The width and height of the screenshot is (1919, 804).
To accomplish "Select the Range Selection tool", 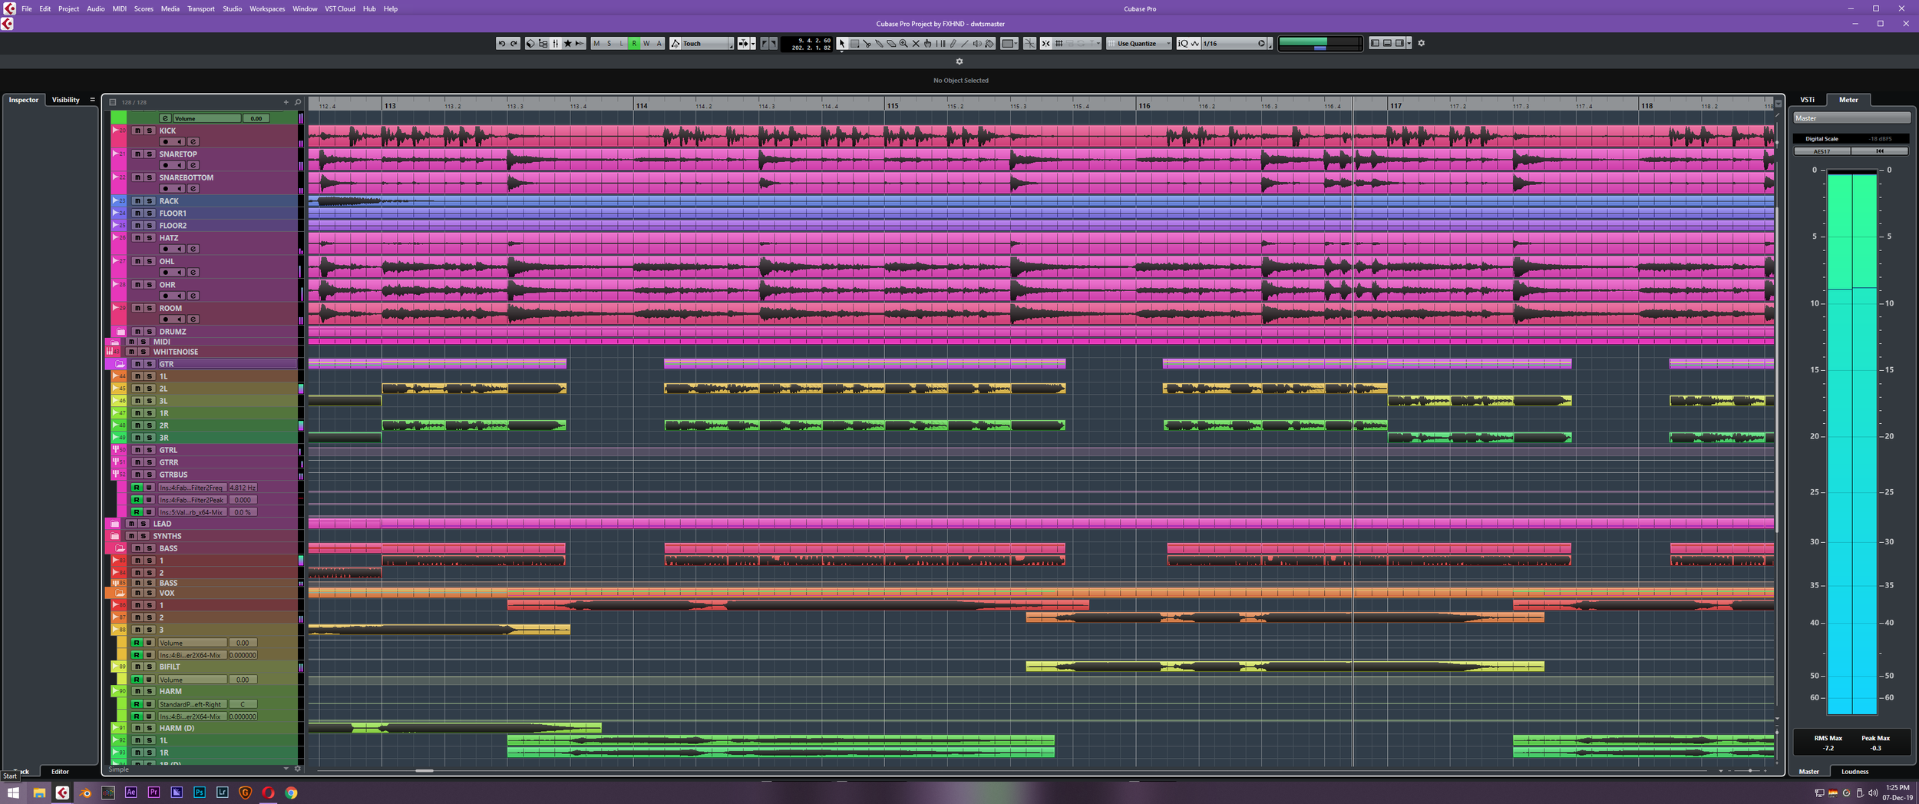I will click(854, 43).
